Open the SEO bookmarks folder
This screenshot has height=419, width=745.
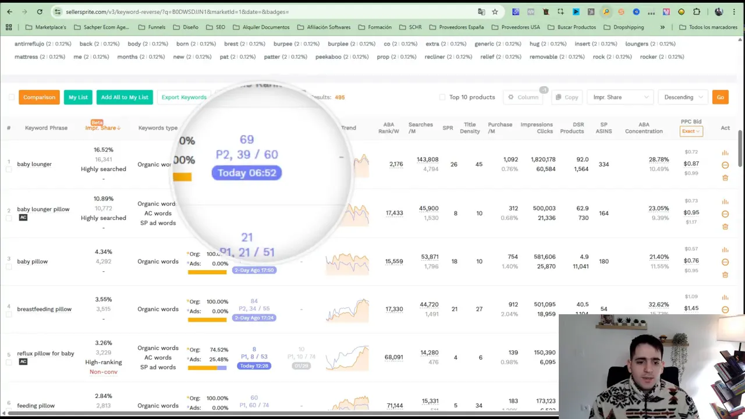coord(215,27)
